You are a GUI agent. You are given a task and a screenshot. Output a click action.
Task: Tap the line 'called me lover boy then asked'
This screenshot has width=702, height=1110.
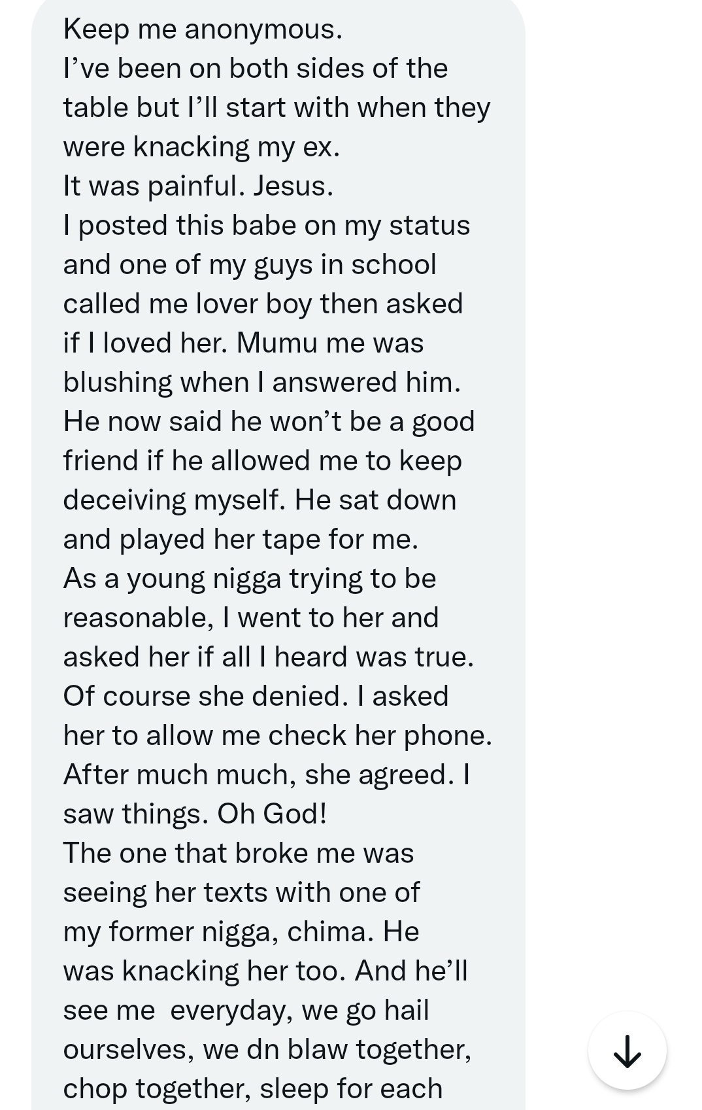263,304
